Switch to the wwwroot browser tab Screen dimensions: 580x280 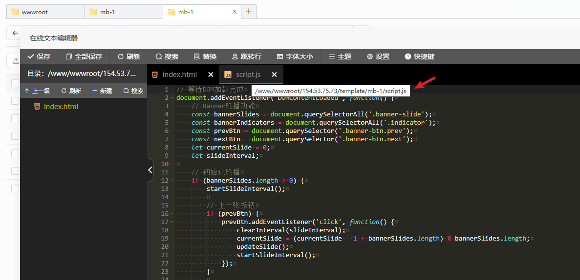35,12
